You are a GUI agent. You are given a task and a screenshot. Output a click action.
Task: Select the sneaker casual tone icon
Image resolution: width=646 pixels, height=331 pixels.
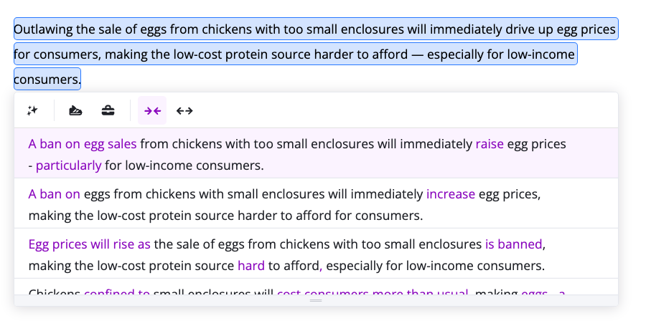[x=75, y=110]
